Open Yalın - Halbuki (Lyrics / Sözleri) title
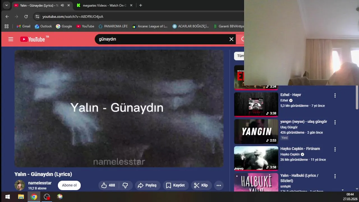Screen dimensions: 359x202 click(x=299, y=178)
